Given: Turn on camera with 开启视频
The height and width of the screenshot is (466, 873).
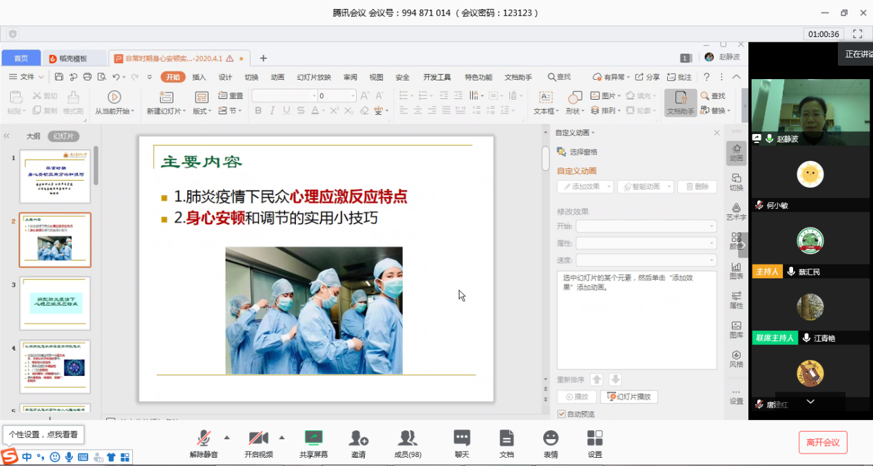Looking at the screenshot, I should point(259,445).
